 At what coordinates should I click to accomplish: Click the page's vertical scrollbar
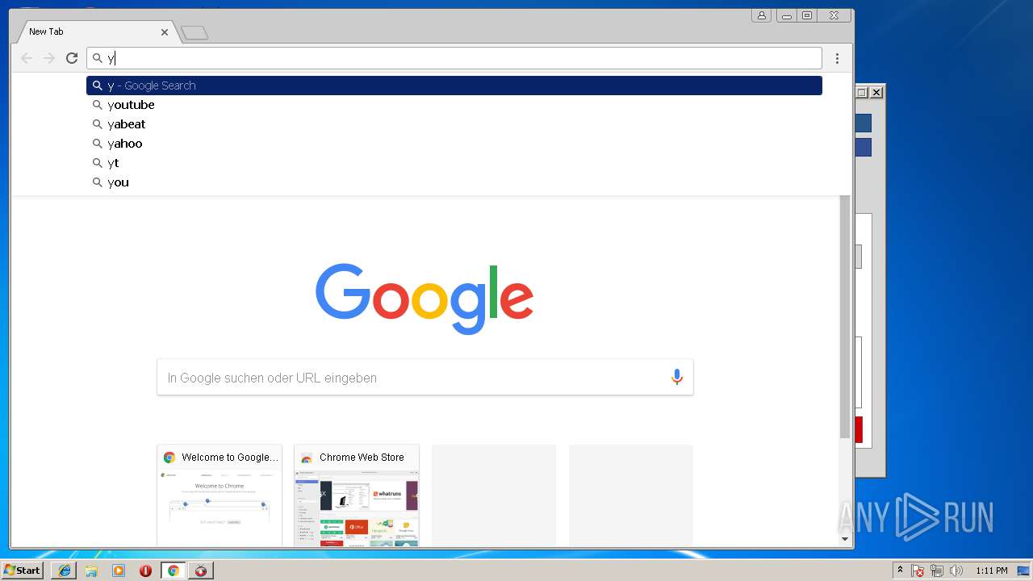[x=845, y=316]
